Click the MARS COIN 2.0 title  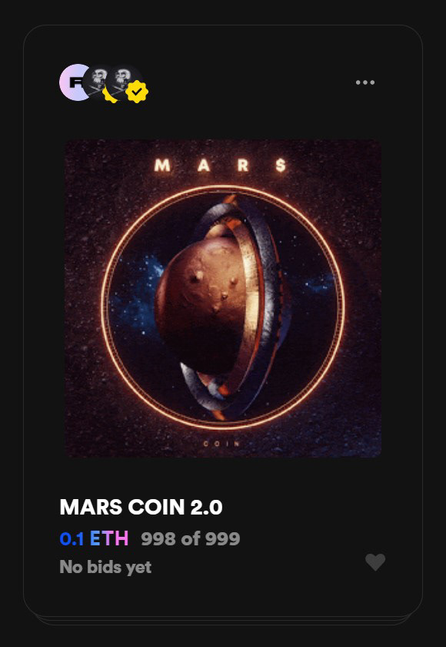point(141,507)
